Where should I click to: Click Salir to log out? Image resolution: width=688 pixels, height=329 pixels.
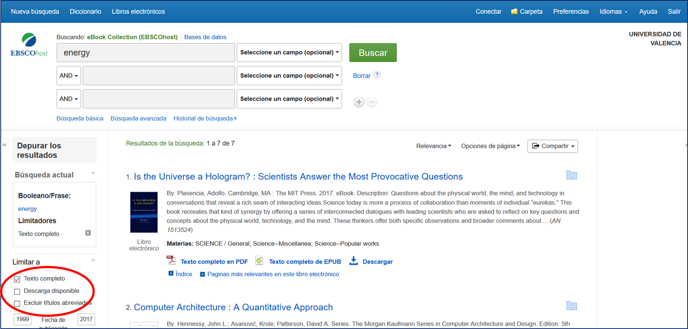point(674,11)
